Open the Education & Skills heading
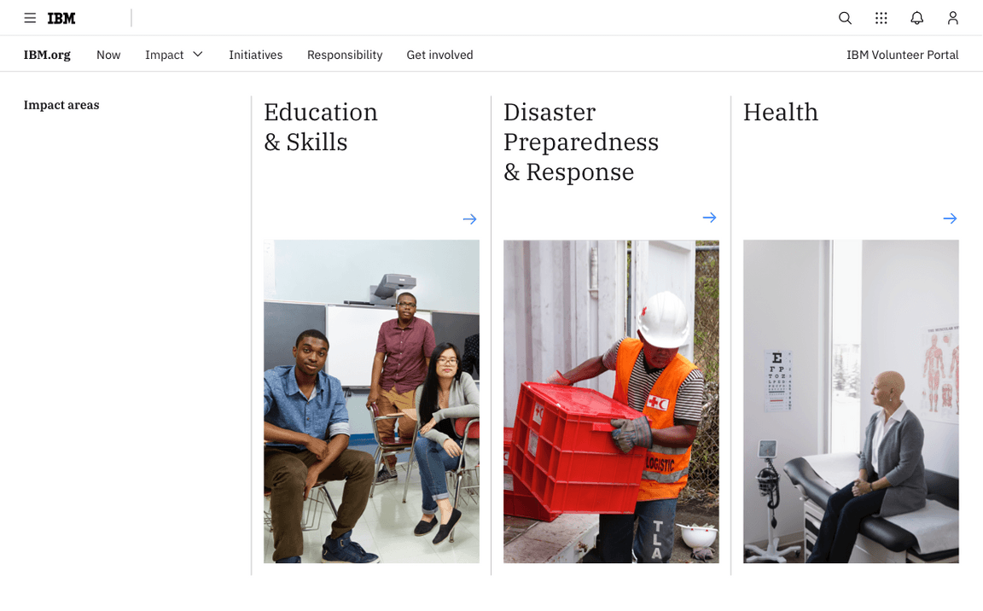 click(321, 127)
